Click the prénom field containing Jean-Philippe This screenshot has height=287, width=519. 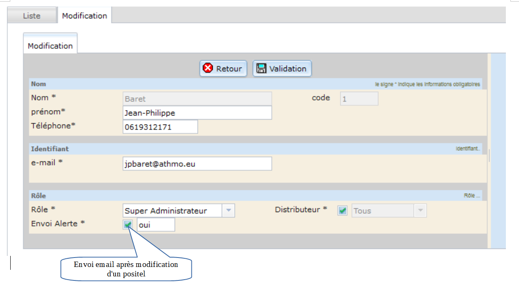[197, 113]
